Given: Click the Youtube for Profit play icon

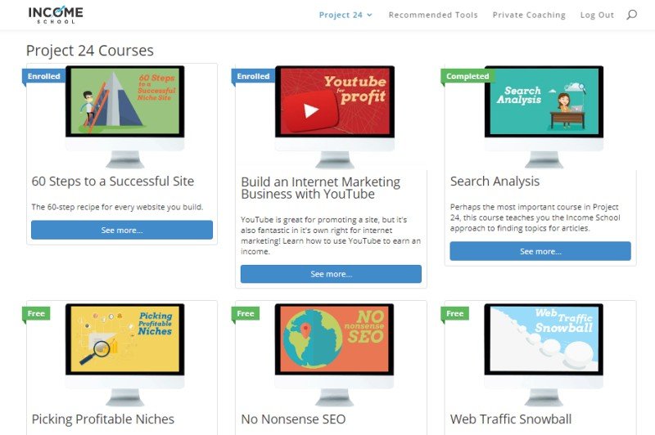Looking at the screenshot, I should click(x=310, y=111).
